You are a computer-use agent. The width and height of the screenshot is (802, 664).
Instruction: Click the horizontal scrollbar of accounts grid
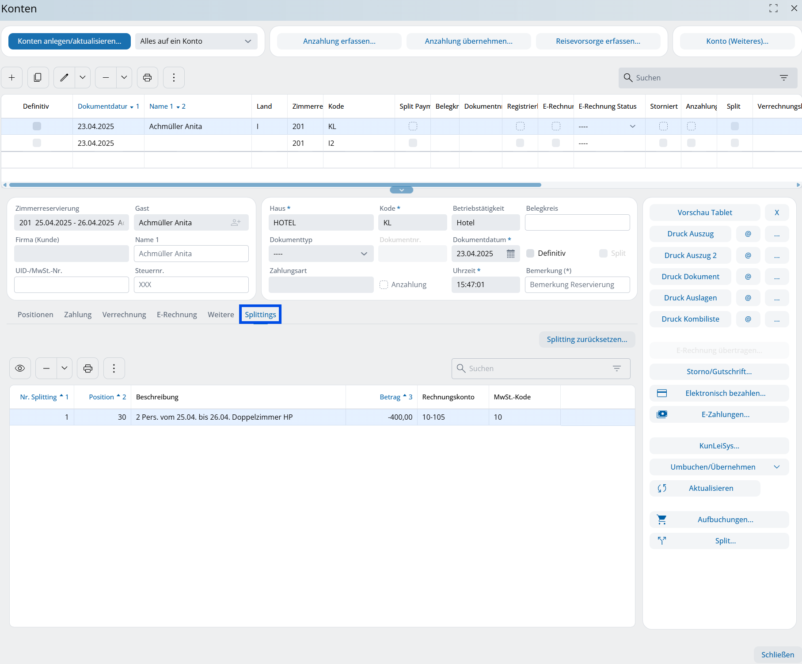275,185
